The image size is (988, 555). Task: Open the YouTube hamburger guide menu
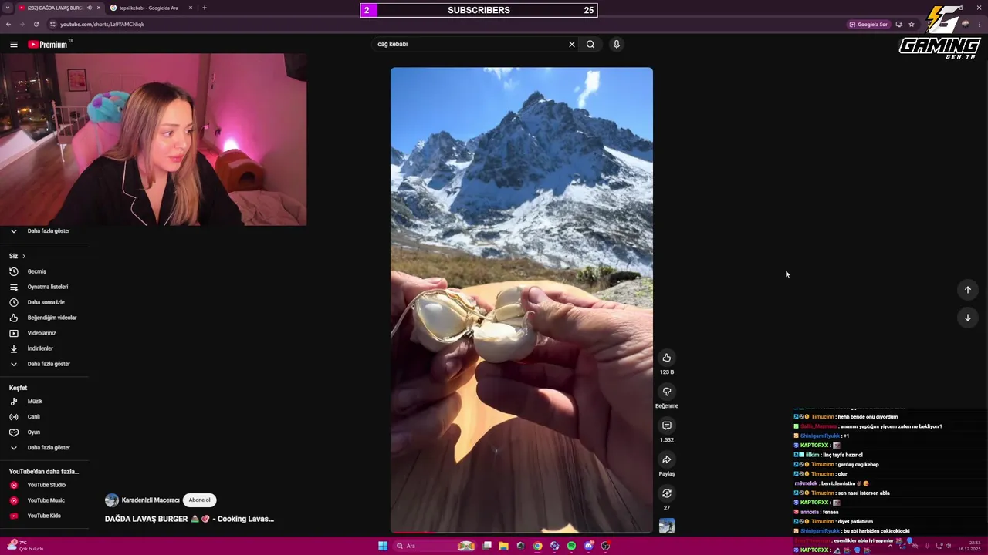pyautogui.click(x=13, y=44)
